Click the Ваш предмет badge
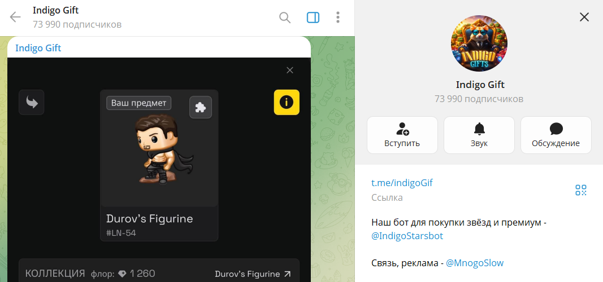 [139, 103]
